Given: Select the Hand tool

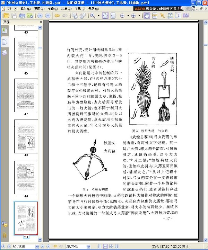Looking at the screenshot, I should 147,16.
